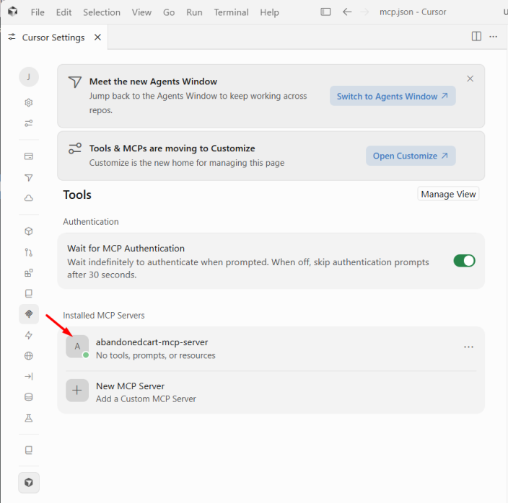Open the View menu
Screen dimensions: 508x503
[141, 12]
